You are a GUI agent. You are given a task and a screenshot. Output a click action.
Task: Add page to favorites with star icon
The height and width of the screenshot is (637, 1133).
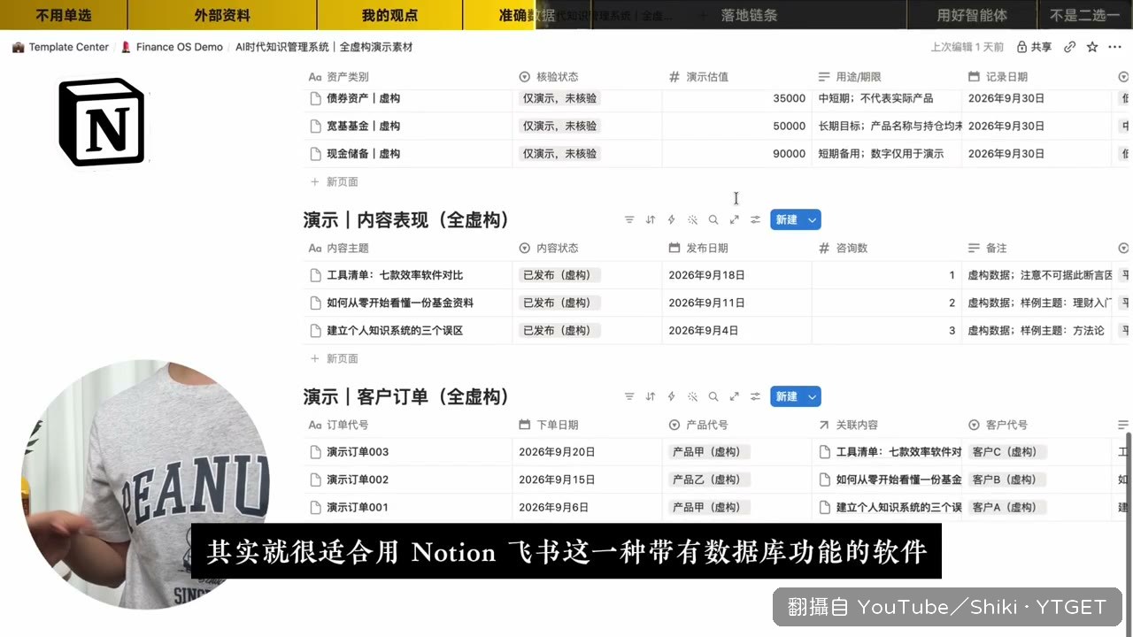[1092, 47]
